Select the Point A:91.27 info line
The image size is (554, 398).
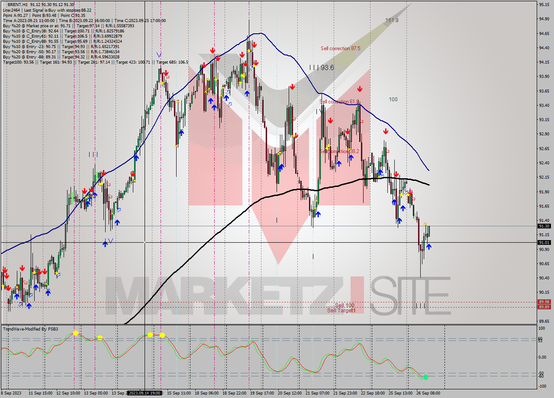pos(45,15)
